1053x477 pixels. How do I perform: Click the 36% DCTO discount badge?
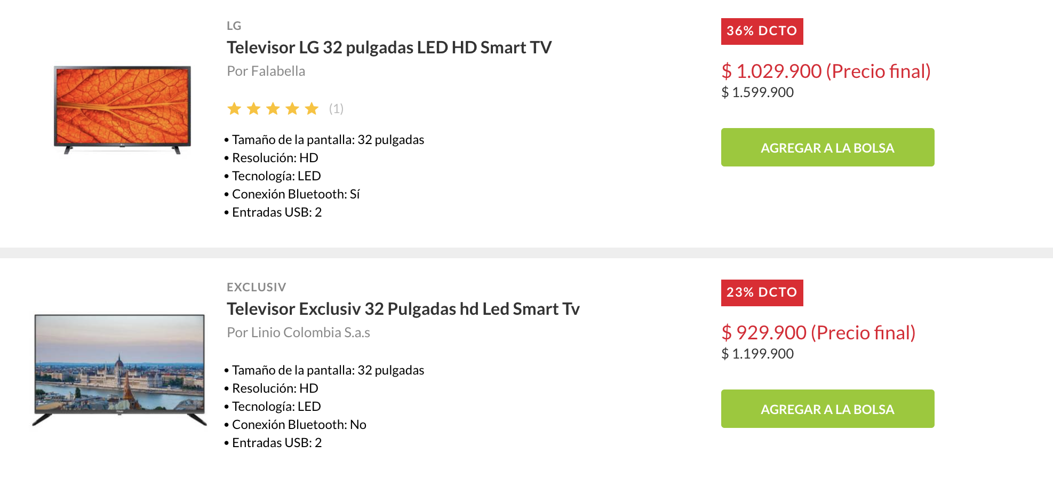[x=762, y=31]
